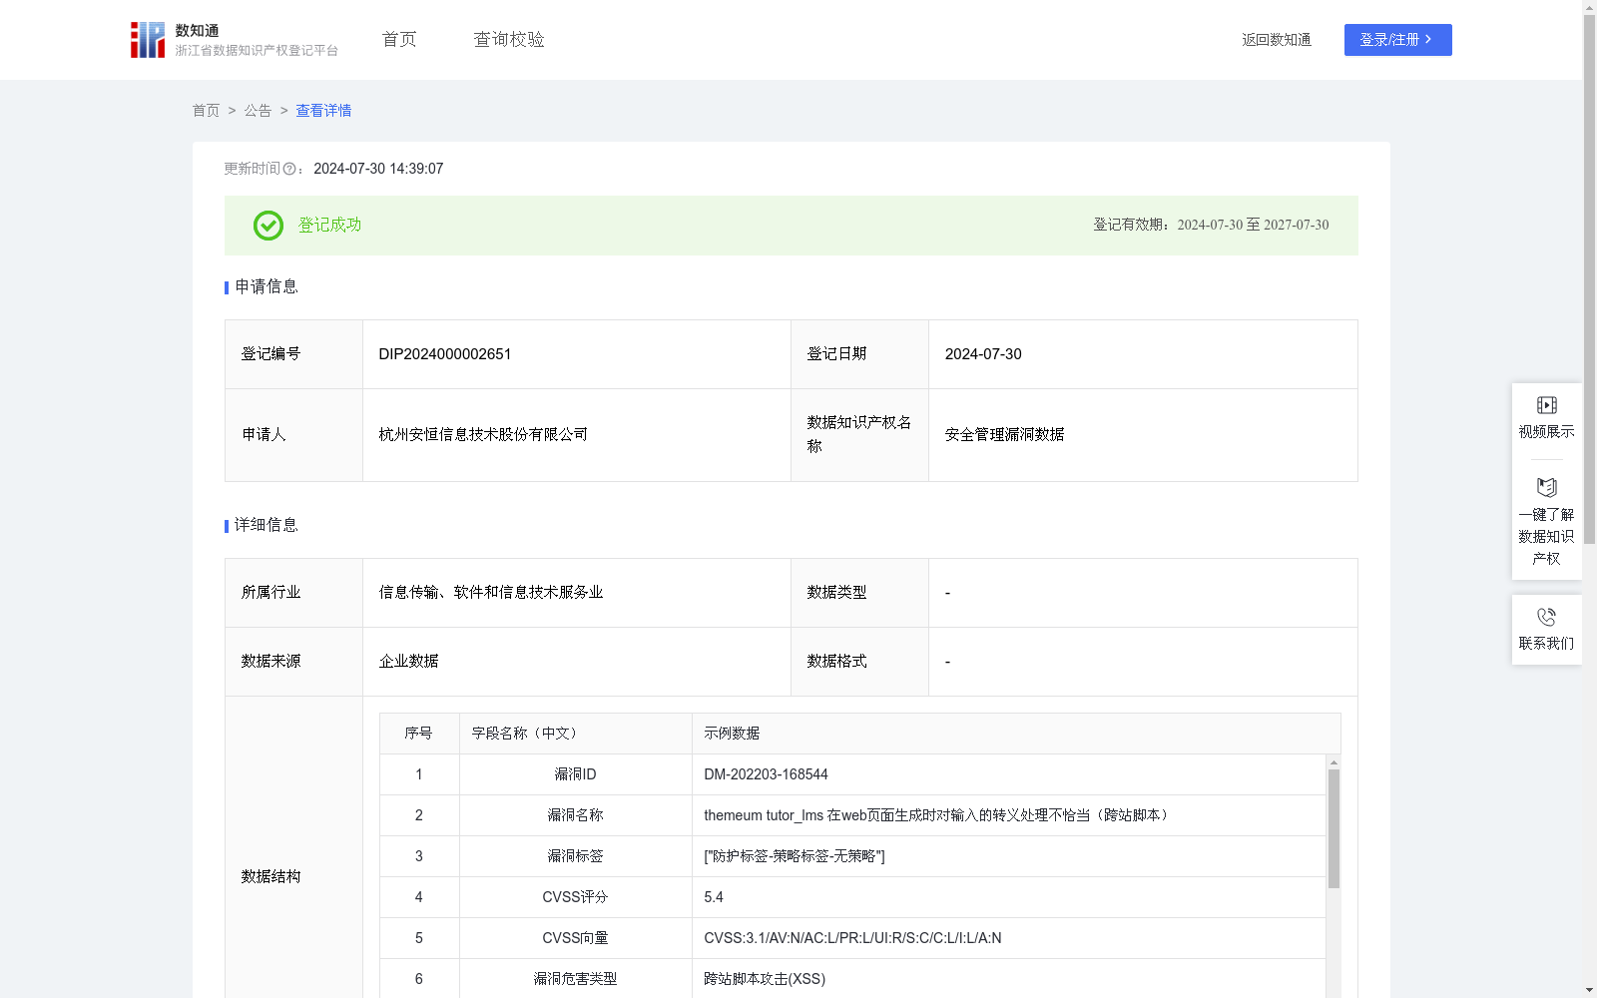Click the page scrollbar up arrow

point(1589,7)
